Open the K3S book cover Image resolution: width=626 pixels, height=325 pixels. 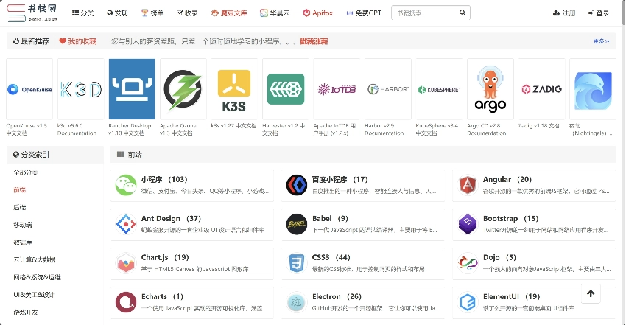tap(234, 89)
